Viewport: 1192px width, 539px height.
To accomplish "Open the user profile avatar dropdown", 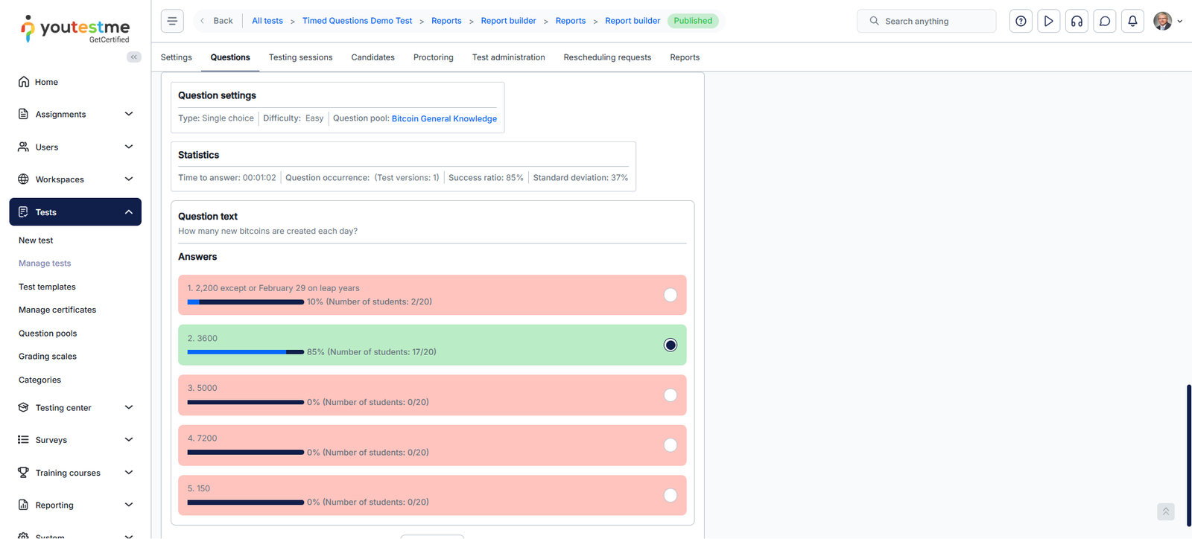I will (1167, 21).
